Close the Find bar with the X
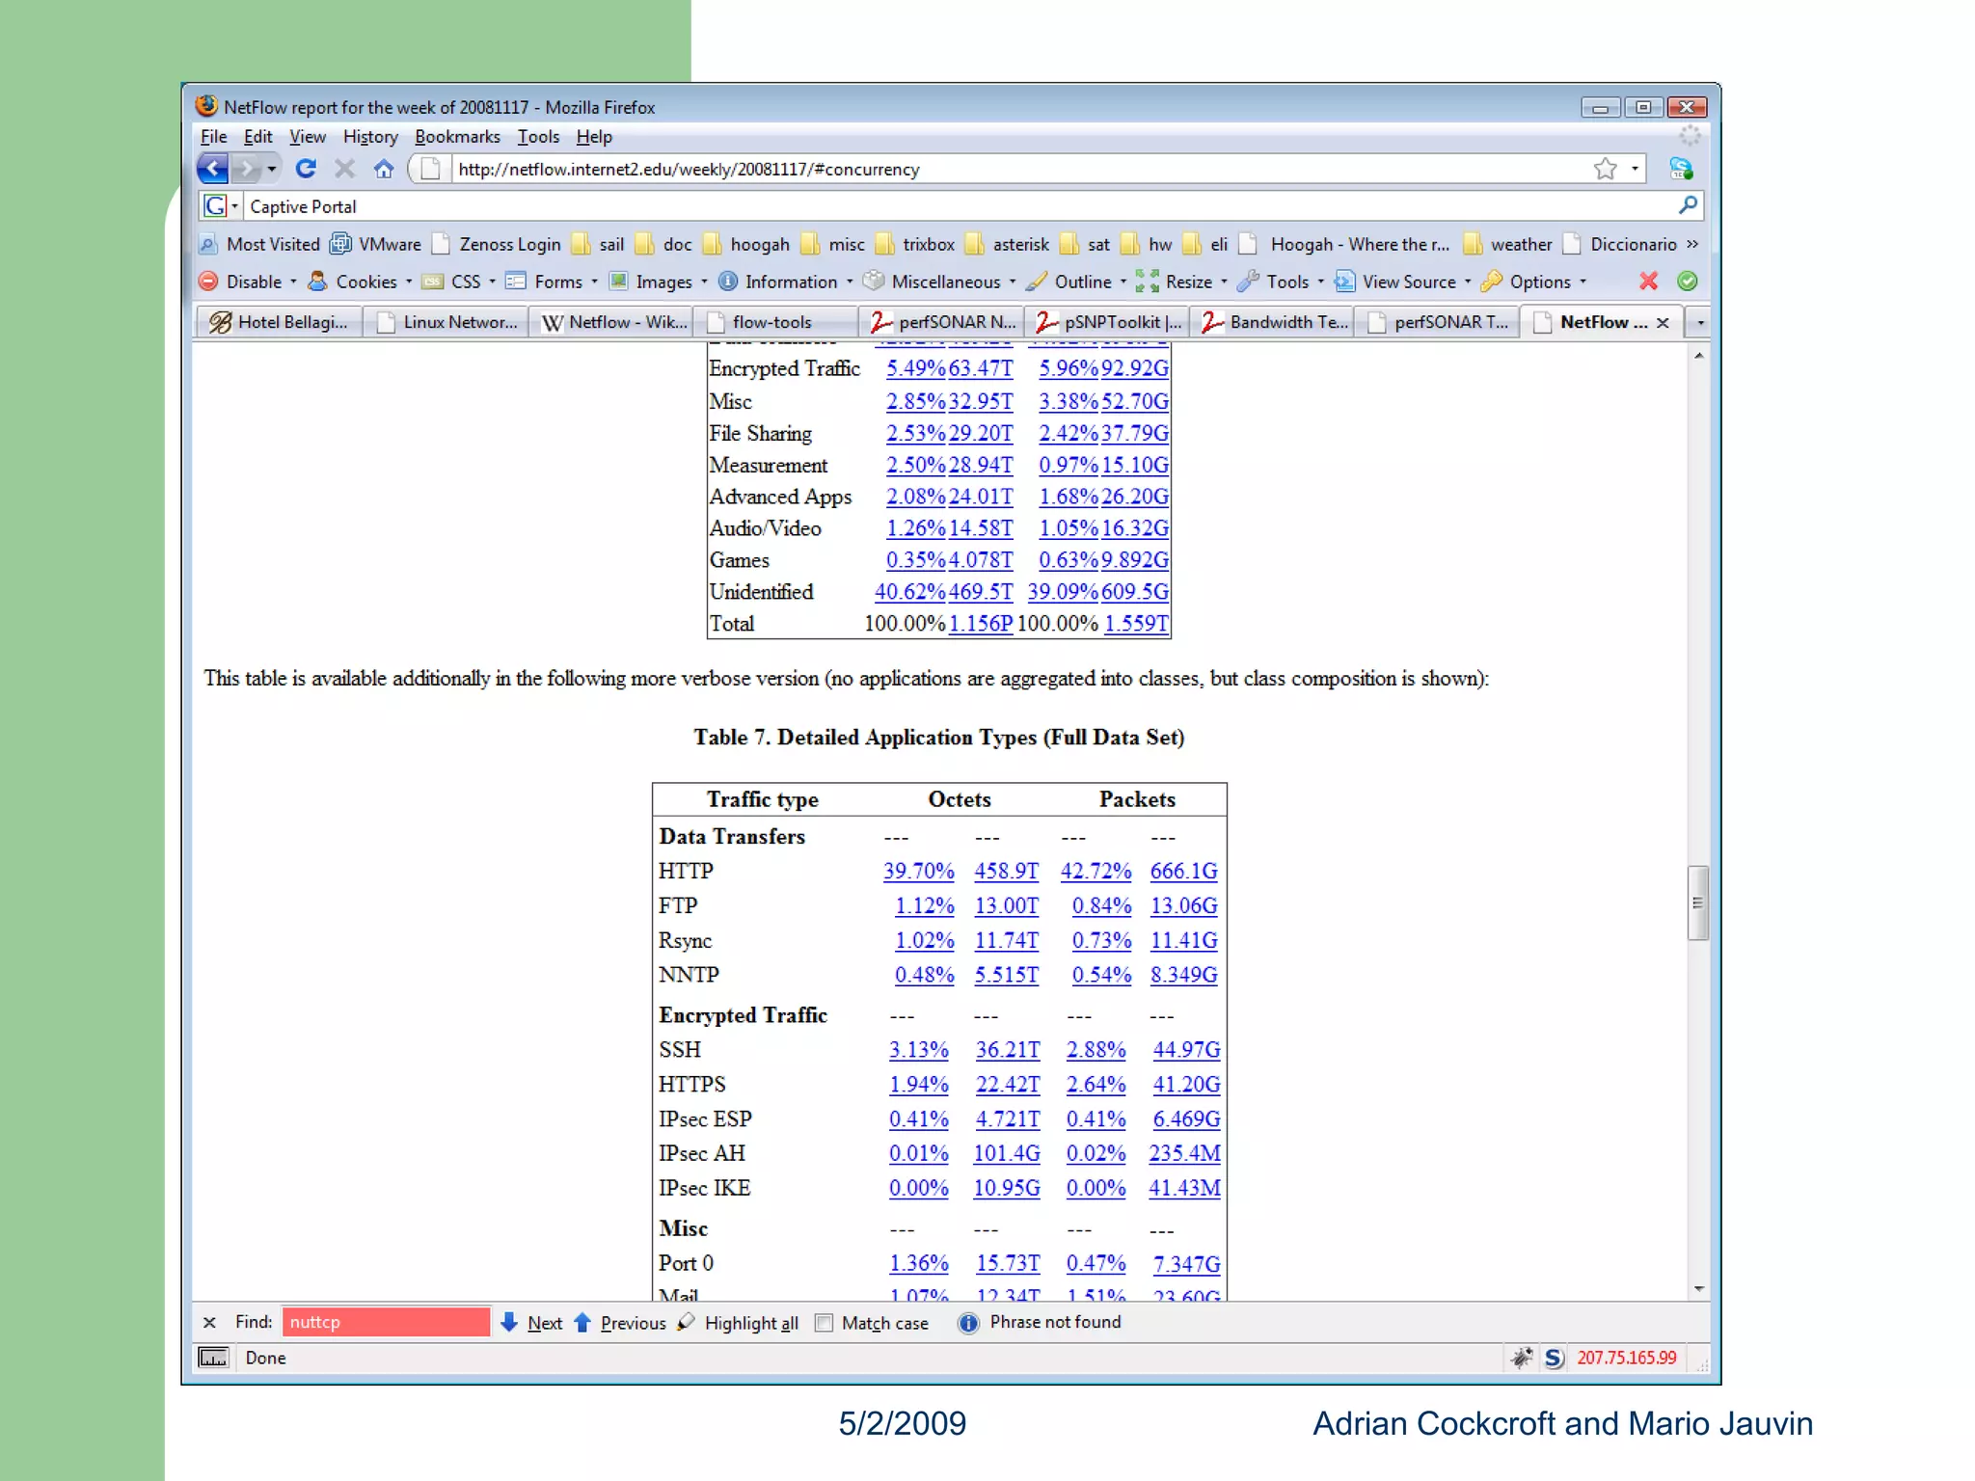1975x1481 pixels. click(x=209, y=1322)
